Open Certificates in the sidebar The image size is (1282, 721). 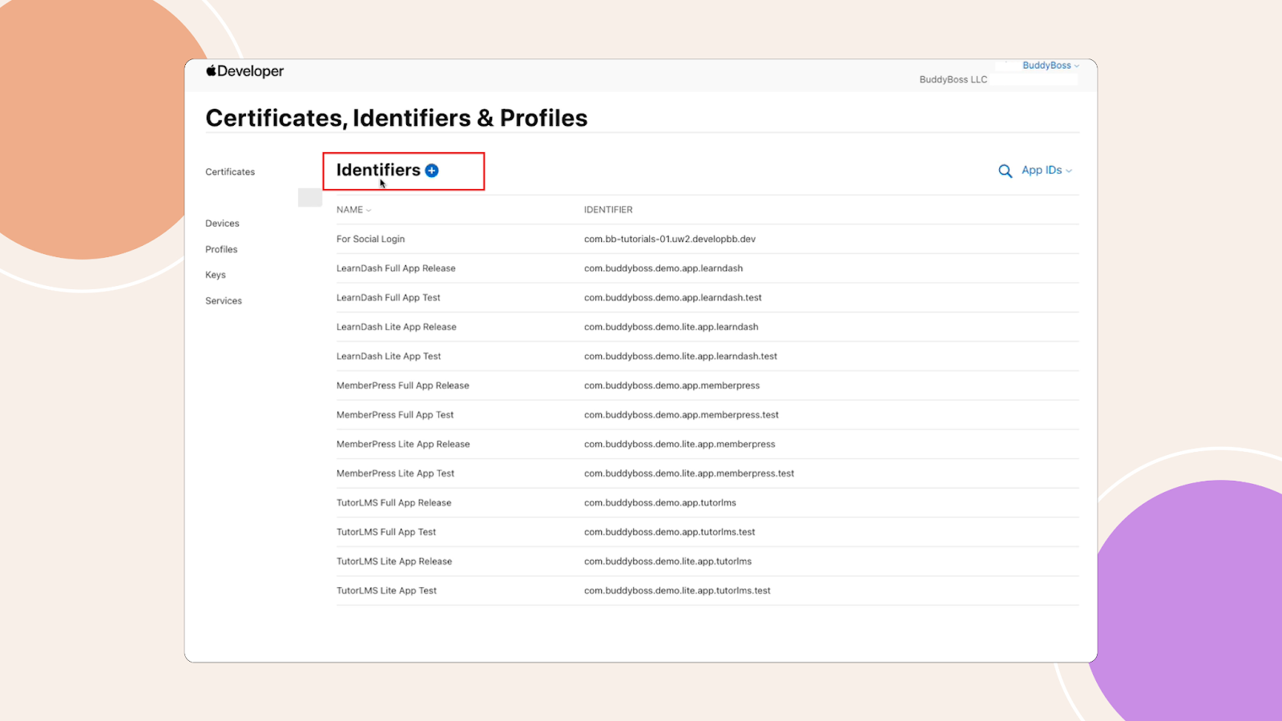230,172
